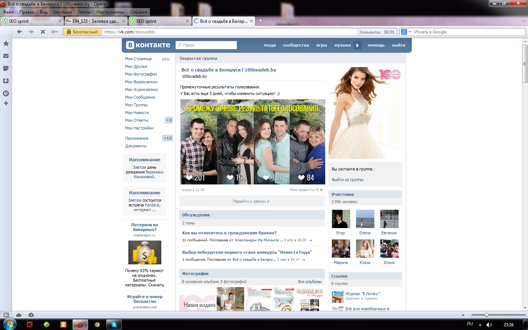Switch to the first SEO sprint tab

32,21
